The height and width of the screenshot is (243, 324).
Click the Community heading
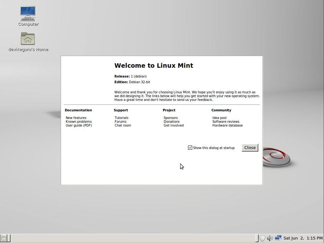(221, 110)
